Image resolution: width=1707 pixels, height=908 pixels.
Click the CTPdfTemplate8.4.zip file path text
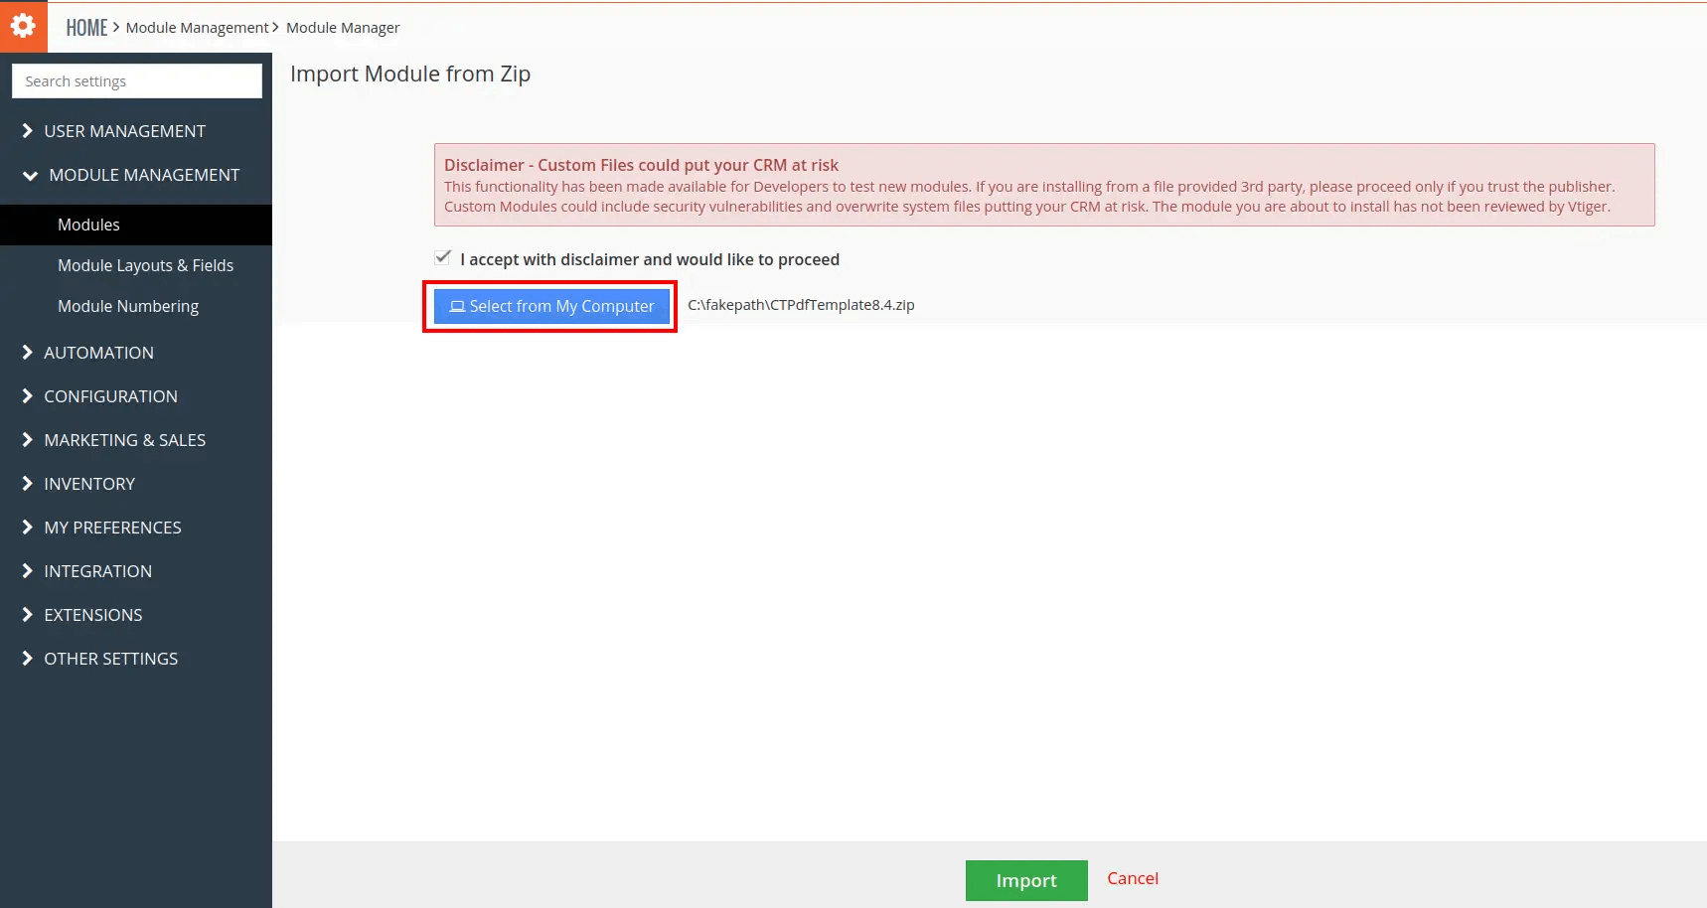coord(801,305)
